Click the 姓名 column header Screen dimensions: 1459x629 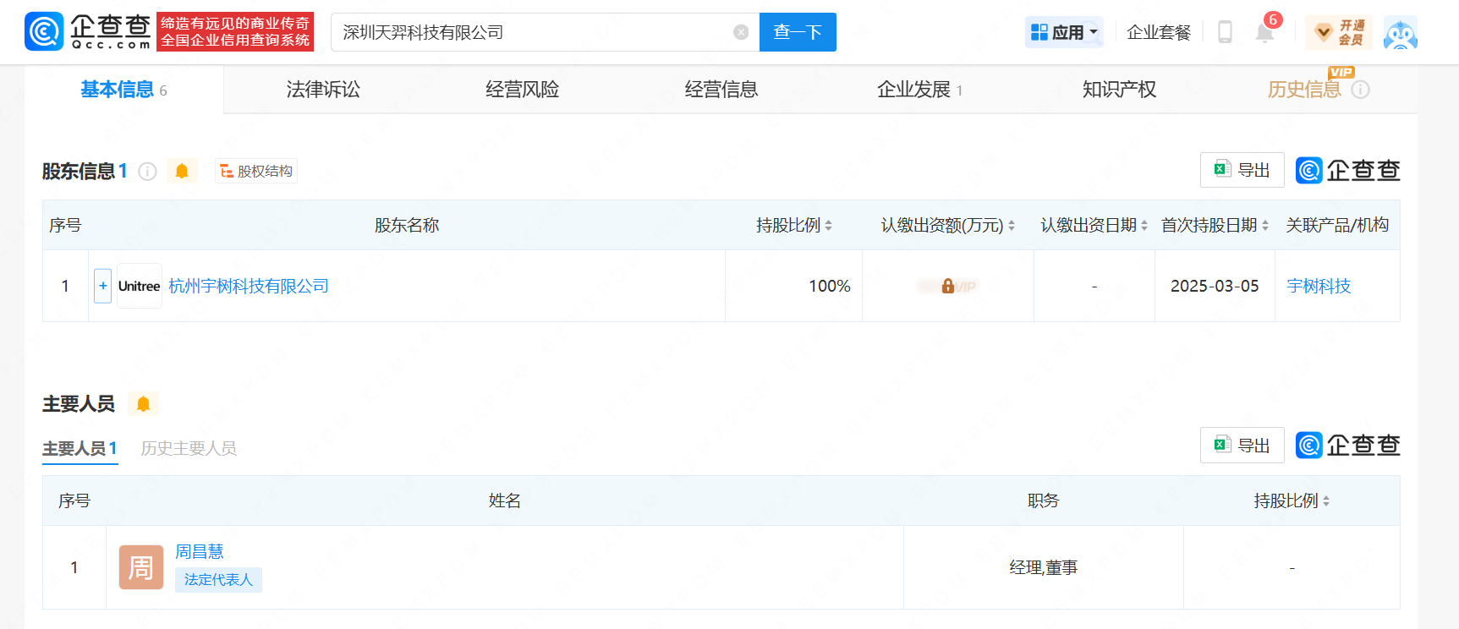point(505,501)
